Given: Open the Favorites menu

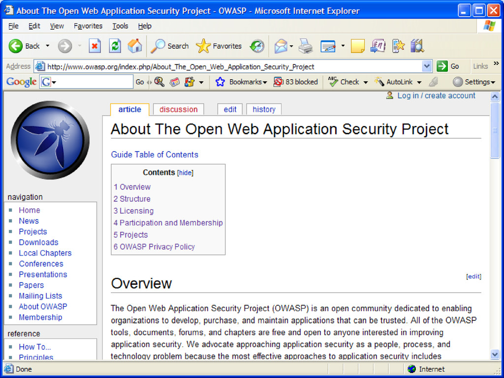Looking at the screenshot, I should coord(88,26).
